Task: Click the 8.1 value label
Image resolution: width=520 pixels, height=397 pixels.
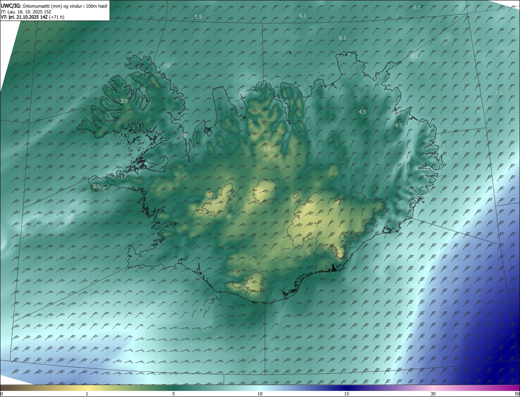Action: coord(414,56)
